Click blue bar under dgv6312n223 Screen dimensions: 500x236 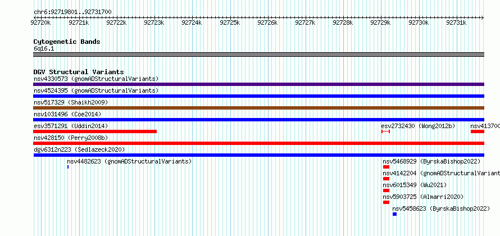click(x=258, y=155)
